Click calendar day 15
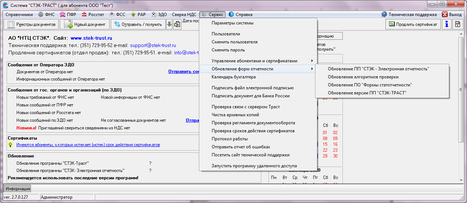The height and width of the screenshot is (203, 467). (325, 144)
